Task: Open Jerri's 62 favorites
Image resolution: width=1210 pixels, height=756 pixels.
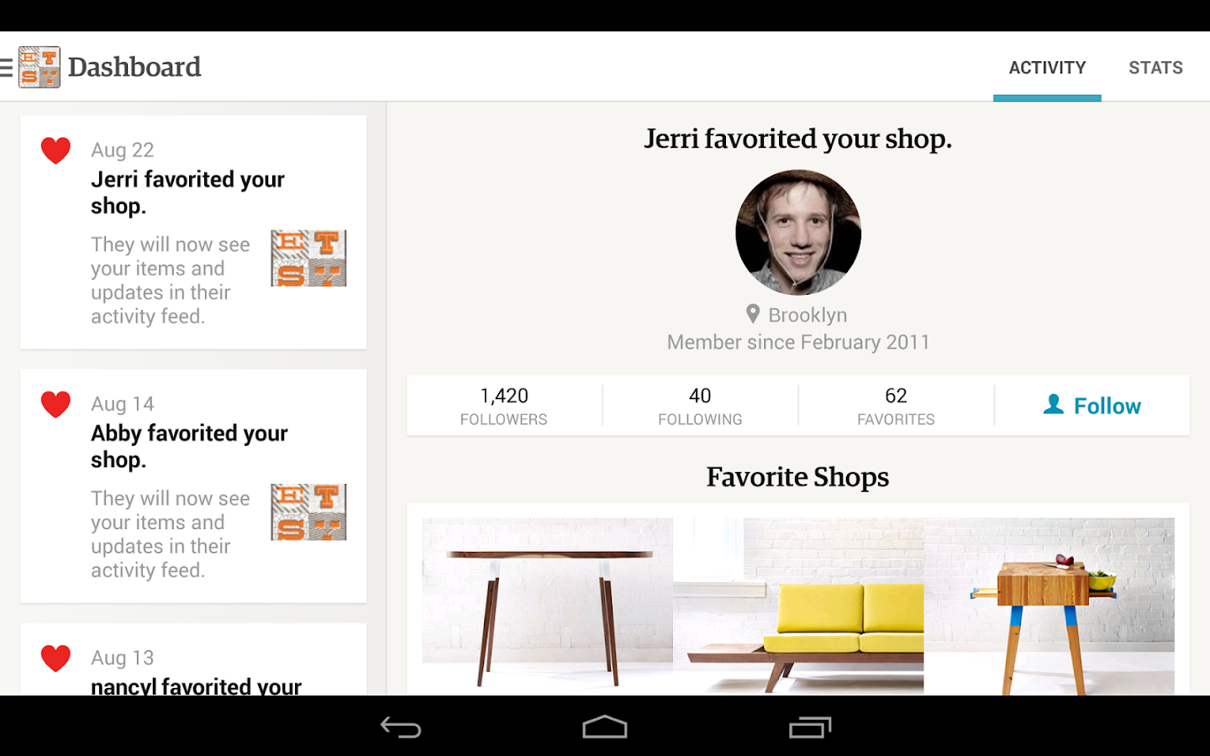Action: [x=896, y=406]
